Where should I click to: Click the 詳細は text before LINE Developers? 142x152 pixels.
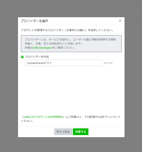[x=29, y=48]
